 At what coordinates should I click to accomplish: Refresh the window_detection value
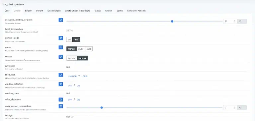click(x=61, y=84)
